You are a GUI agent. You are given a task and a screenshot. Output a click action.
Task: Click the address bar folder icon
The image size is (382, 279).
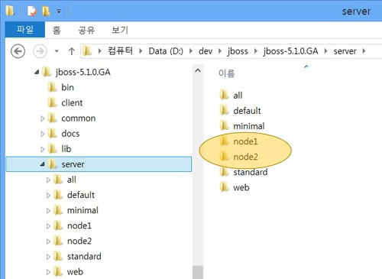87,51
